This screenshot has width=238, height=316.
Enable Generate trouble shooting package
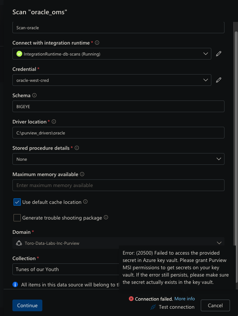16,218
